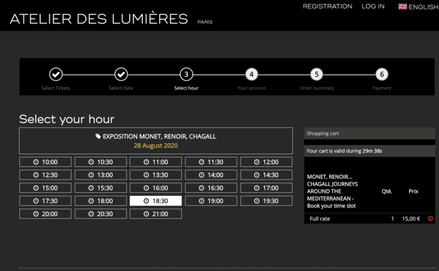Open the ENGLISH language selector

(x=418, y=7)
